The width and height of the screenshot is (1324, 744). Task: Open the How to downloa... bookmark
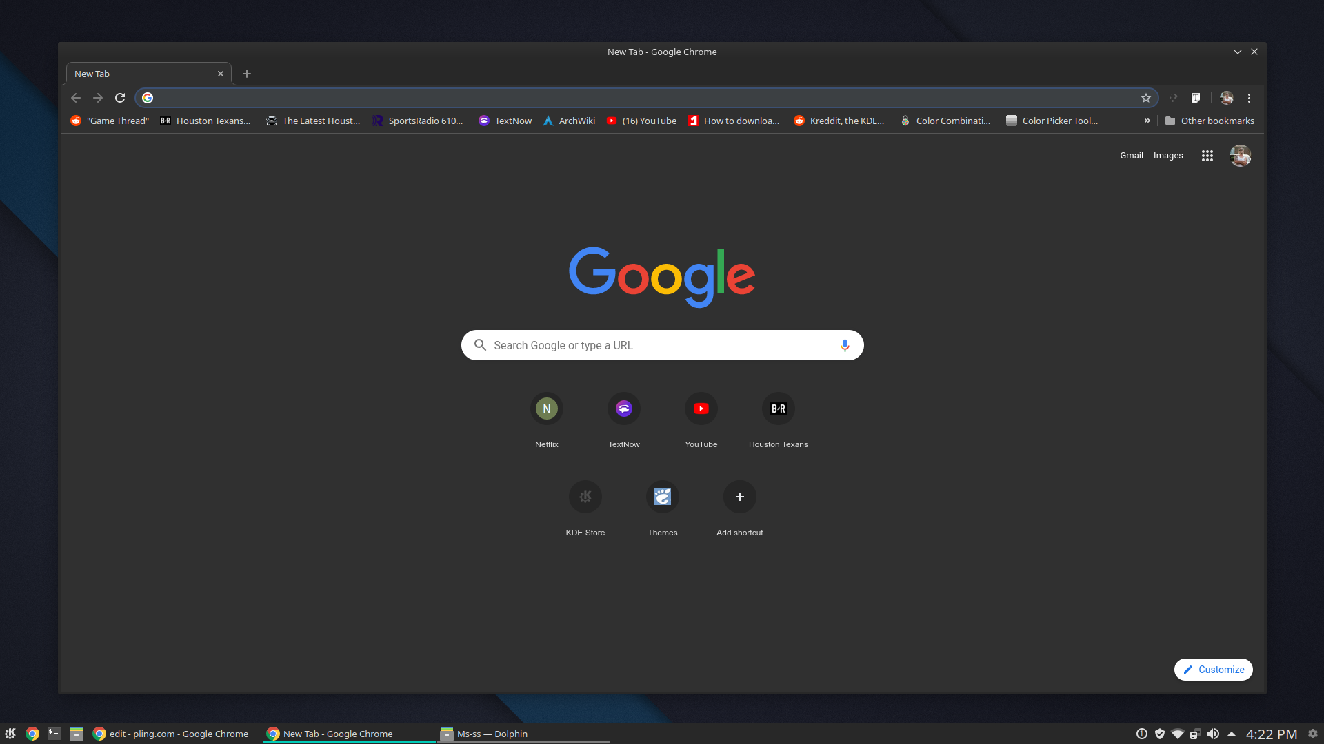click(734, 121)
